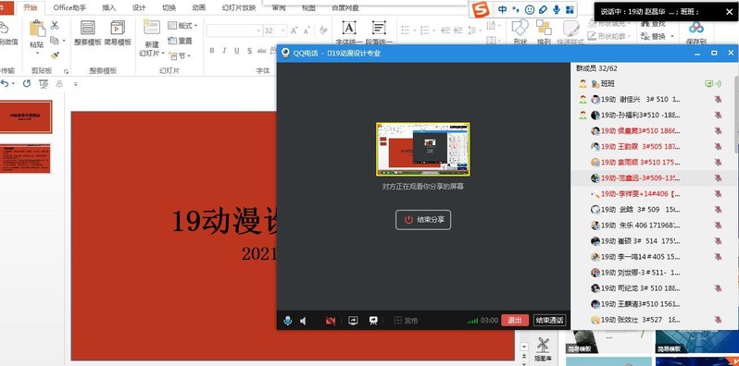The width and height of the screenshot is (739, 366).
Task: Open the 简易模板 template icon
Action: (x=118, y=28)
